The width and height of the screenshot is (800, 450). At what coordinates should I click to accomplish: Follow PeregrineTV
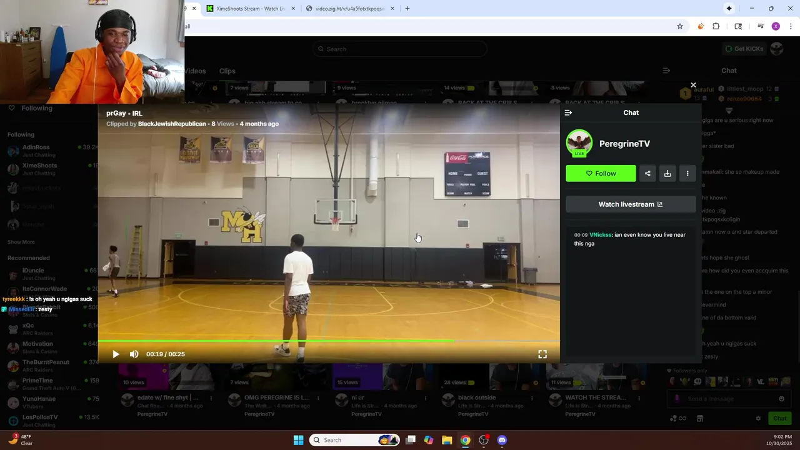click(x=601, y=174)
